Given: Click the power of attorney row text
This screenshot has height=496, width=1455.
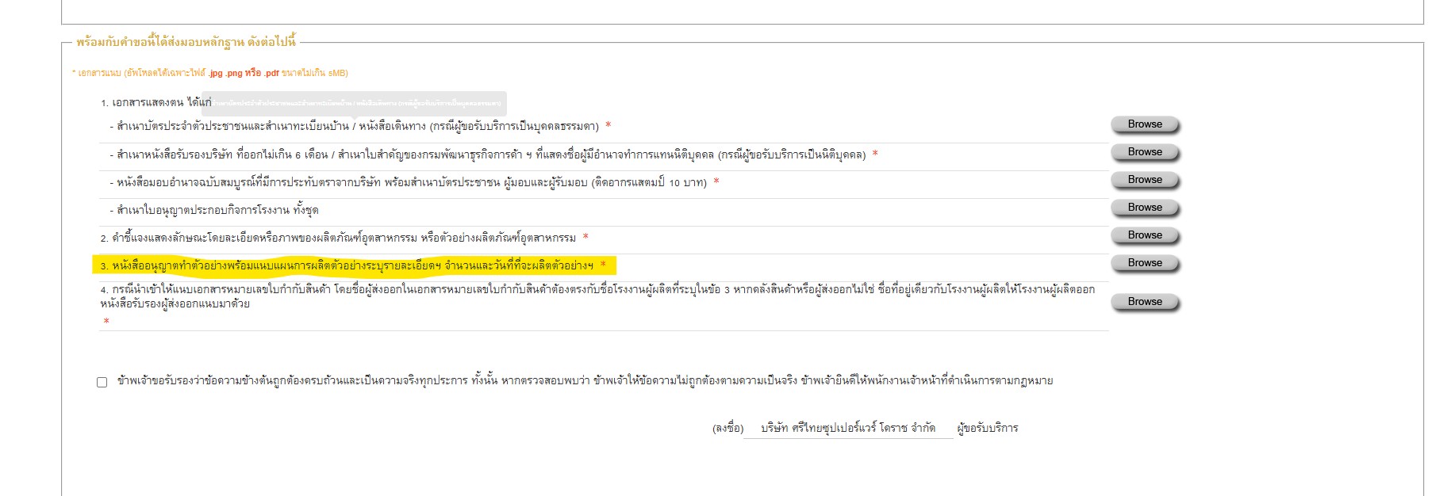Looking at the screenshot, I should click(x=411, y=182).
